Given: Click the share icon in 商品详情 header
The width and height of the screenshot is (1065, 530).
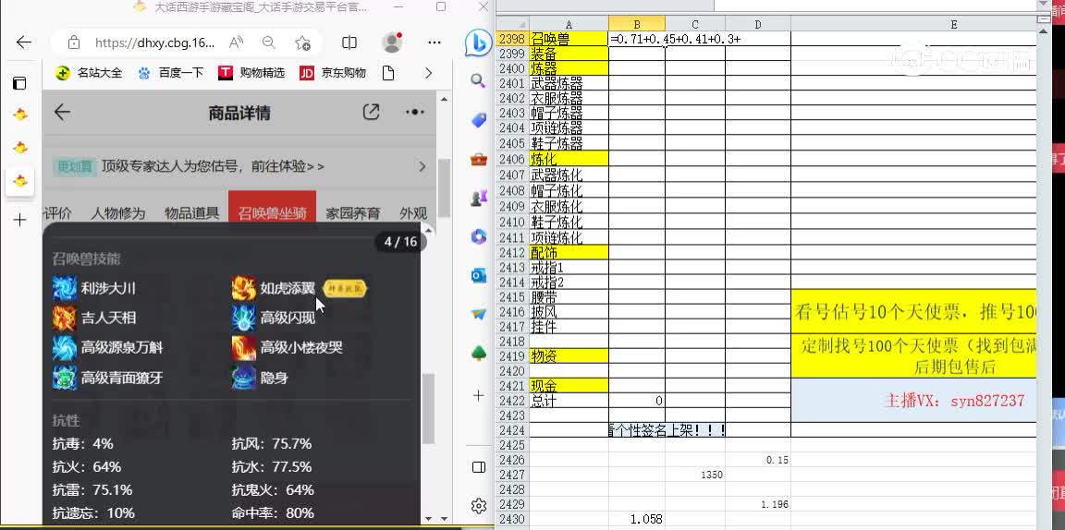Looking at the screenshot, I should point(371,112).
